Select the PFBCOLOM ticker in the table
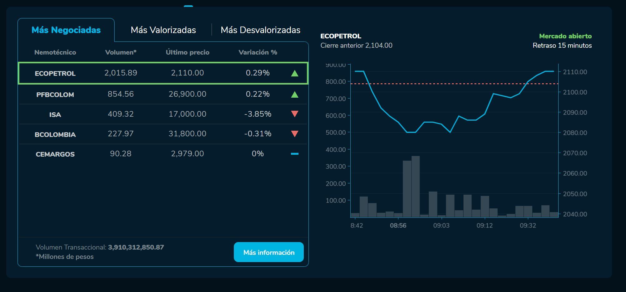Viewport: 626px width, 292px height. click(55, 95)
